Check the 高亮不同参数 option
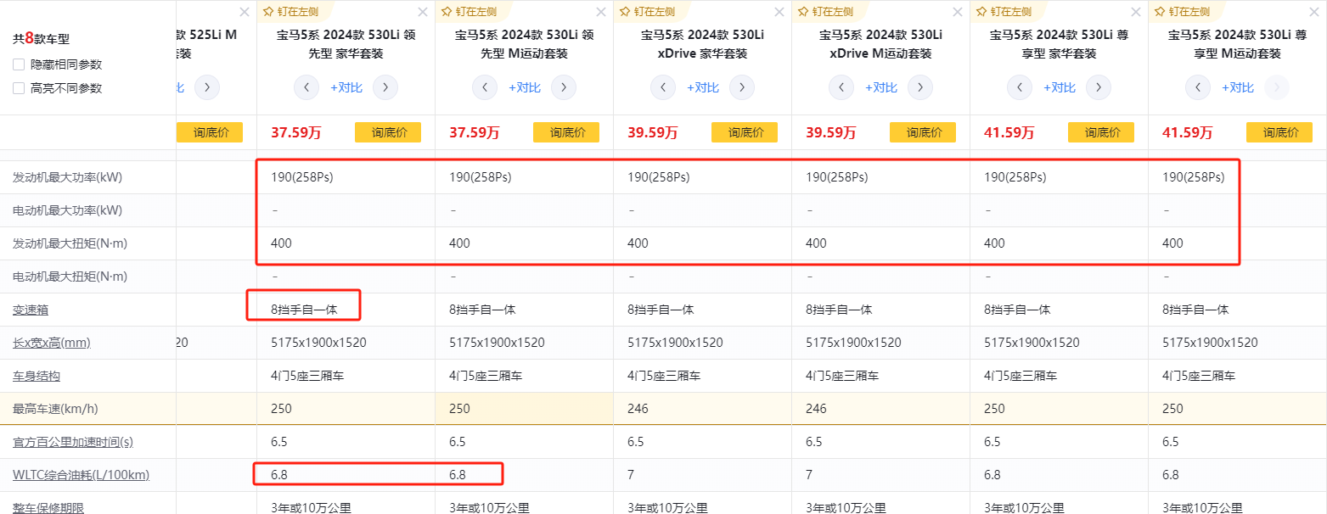This screenshot has height=514, width=1327. click(19, 88)
